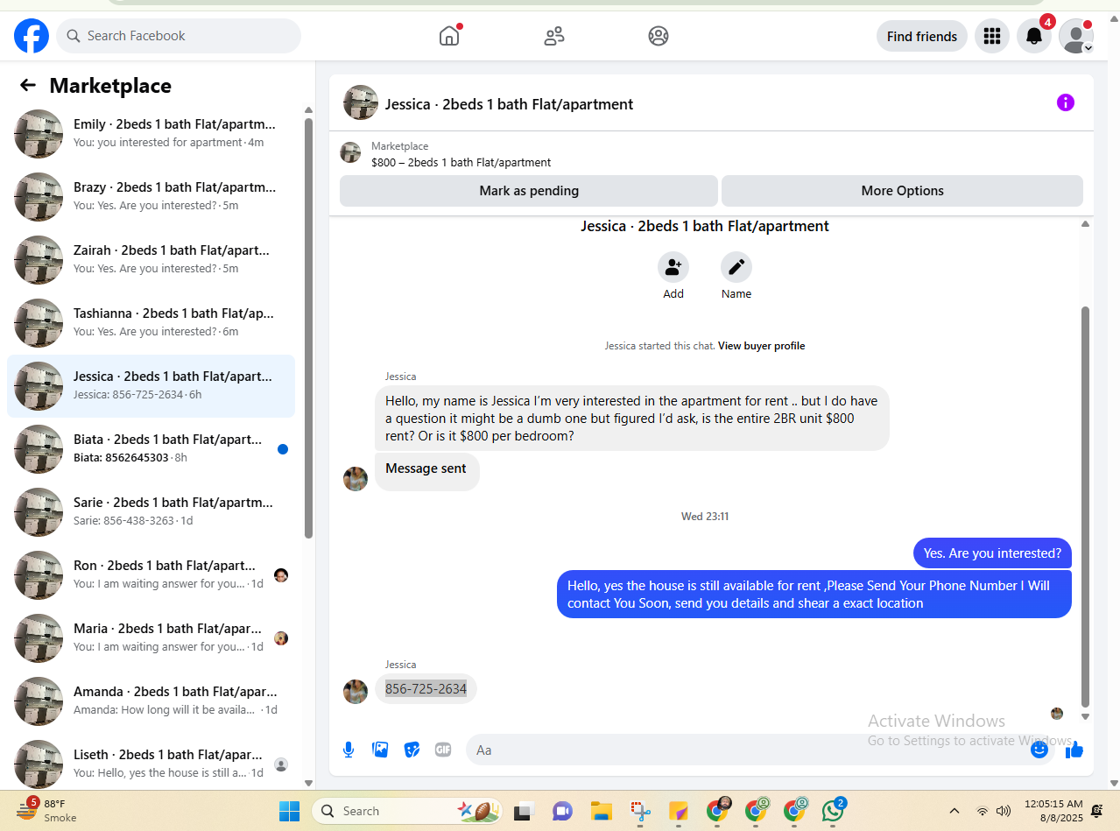Open Maria's apartment conversation
Screen dimensions: 1120x831
[x=151, y=638]
